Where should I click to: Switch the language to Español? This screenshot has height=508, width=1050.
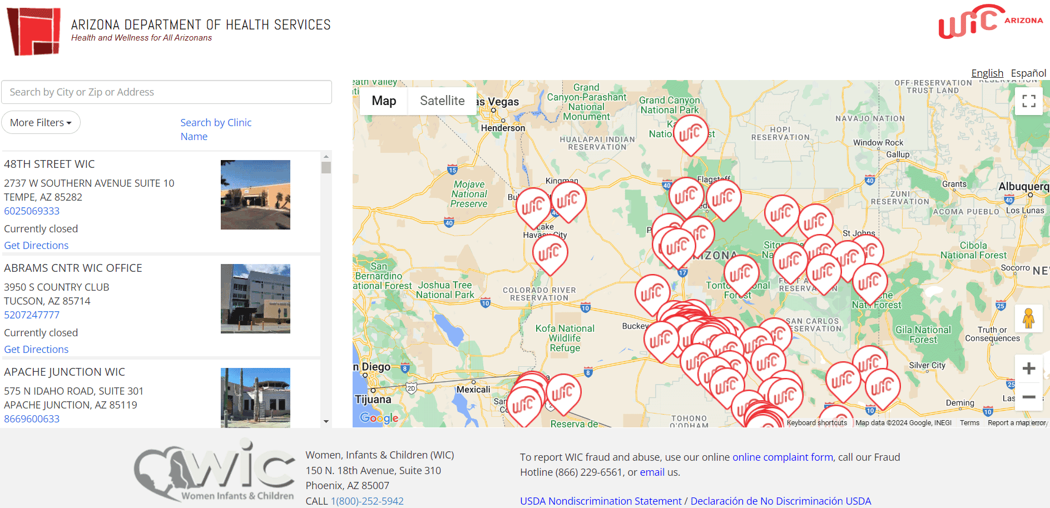pyautogui.click(x=1028, y=73)
